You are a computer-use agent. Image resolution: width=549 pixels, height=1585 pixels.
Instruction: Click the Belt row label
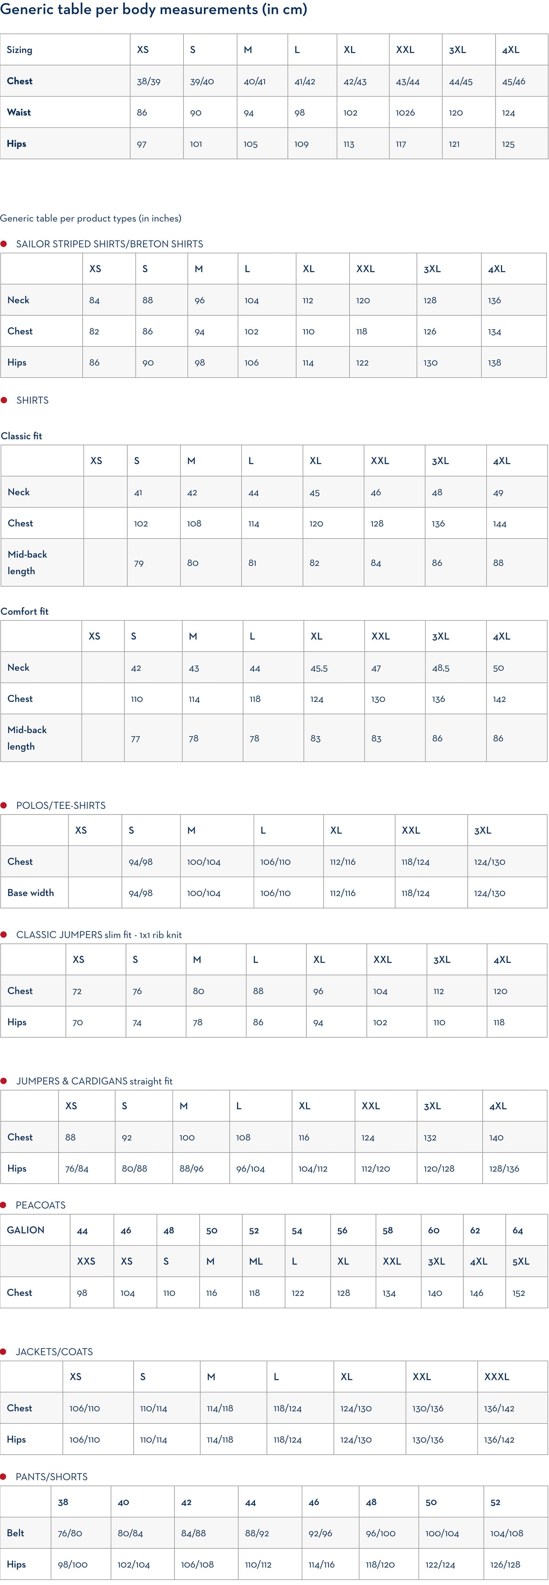click(x=16, y=1533)
